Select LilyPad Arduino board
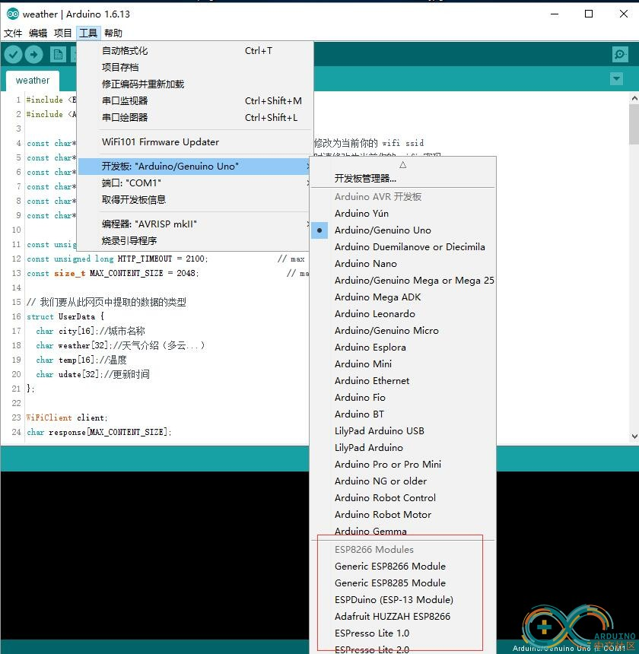Screen dimensions: 639x654 403,448
